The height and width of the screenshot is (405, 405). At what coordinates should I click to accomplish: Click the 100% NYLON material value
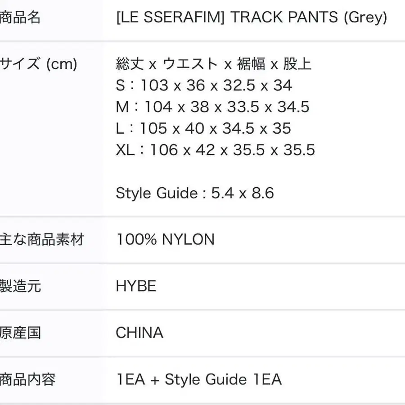click(165, 239)
